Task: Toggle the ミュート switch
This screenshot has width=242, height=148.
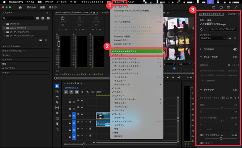Action: click(202, 143)
